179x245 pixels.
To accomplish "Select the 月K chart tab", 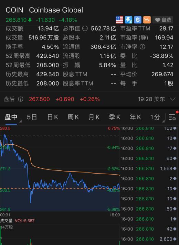I will [94, 117].
